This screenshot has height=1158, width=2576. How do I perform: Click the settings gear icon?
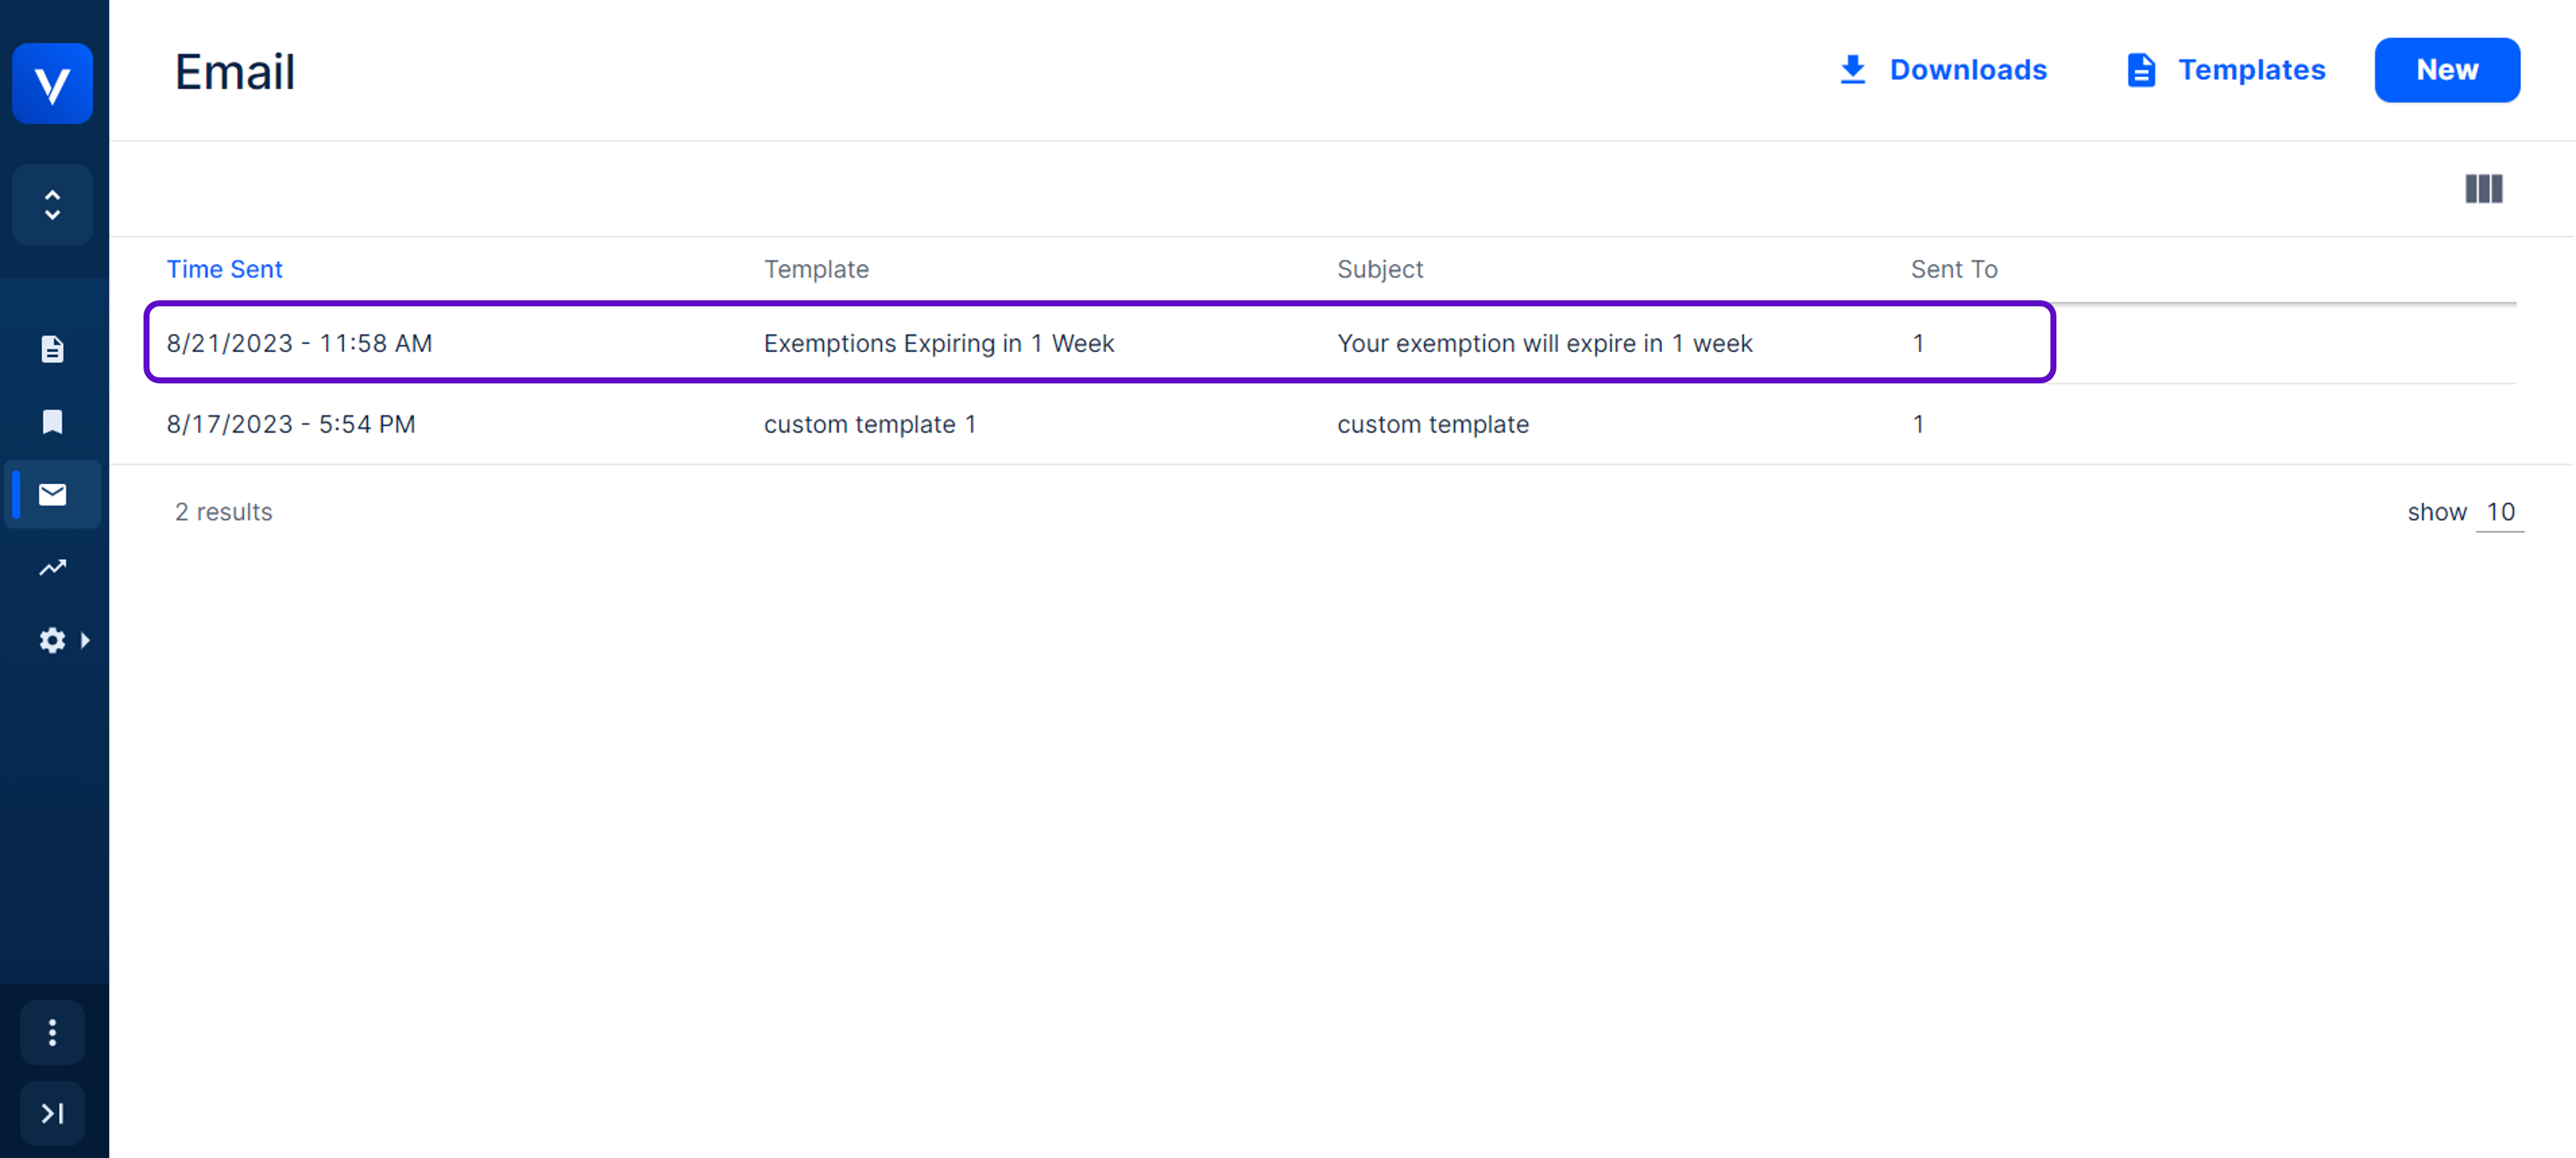52,640
